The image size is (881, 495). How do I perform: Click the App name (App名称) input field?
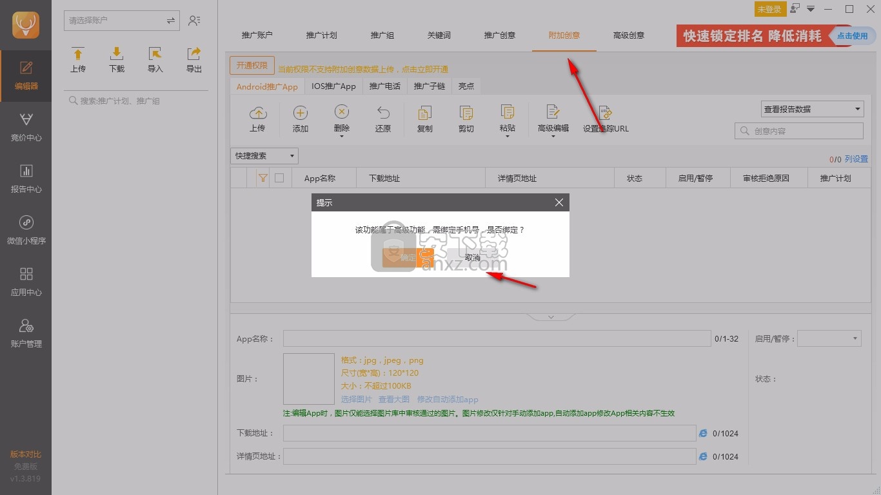coord(497,338)
